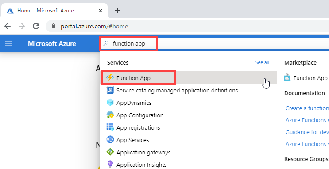Click the Service catalog icon

pyautogui.click(x=110, y=90)
